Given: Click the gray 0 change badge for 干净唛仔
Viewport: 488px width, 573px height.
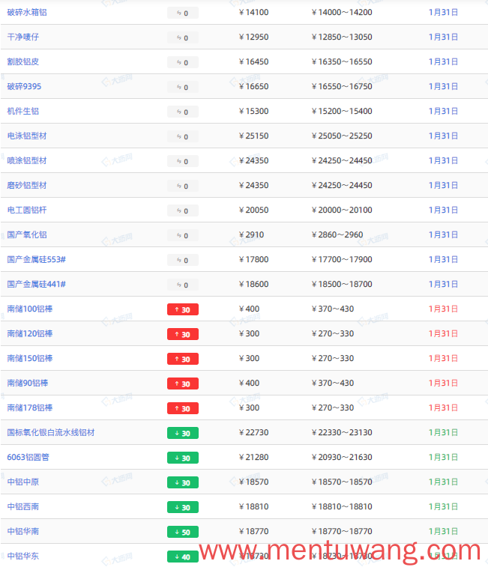Looking at the screenshot, I should pos(183,37).
